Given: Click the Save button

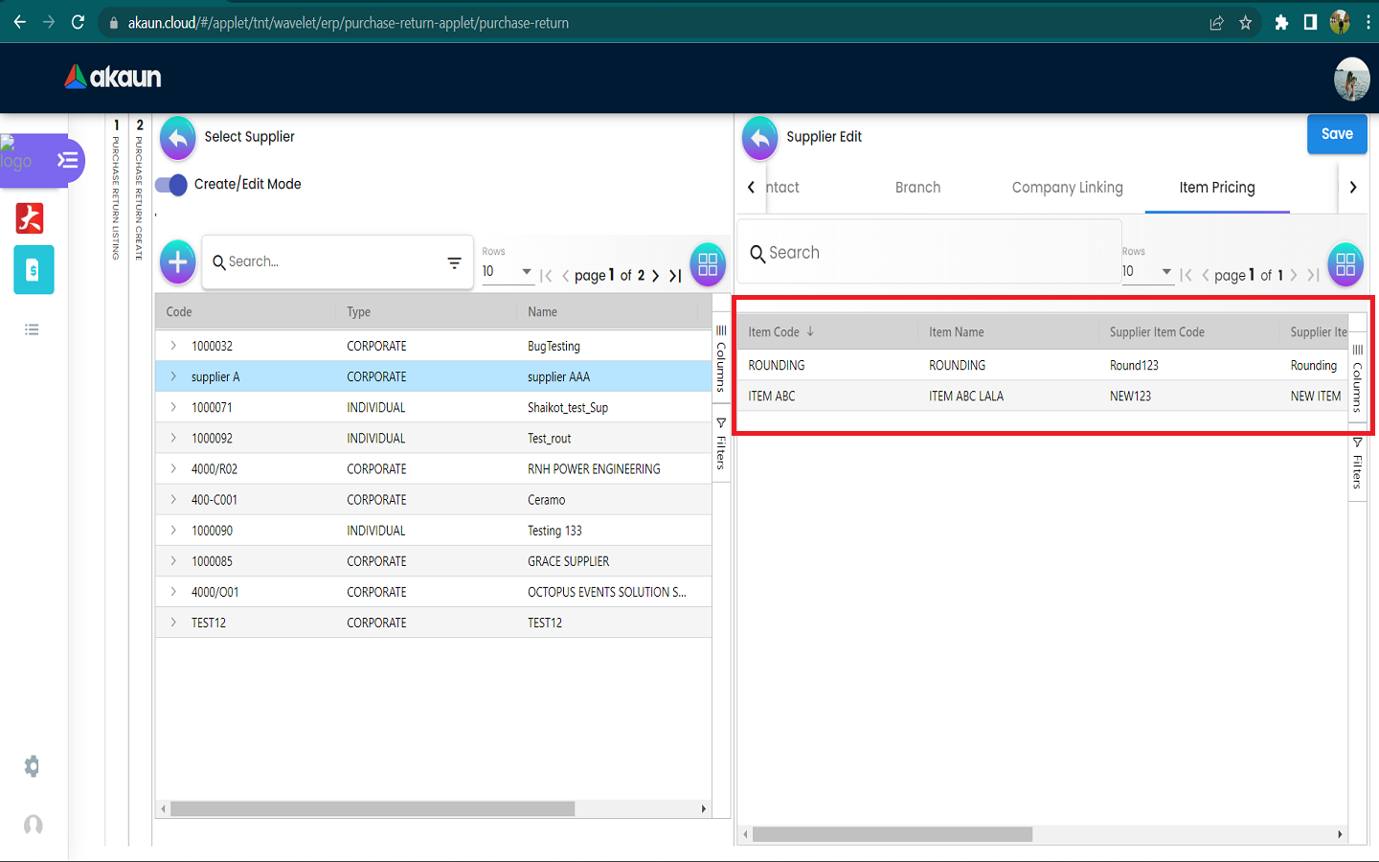Looking at the screenshot, I should 1336,134.
